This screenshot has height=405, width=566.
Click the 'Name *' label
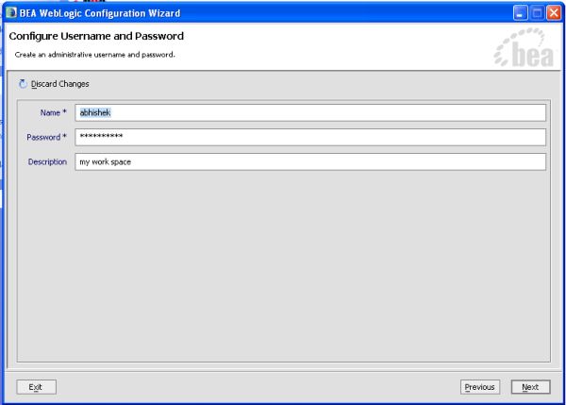[54, 112]
